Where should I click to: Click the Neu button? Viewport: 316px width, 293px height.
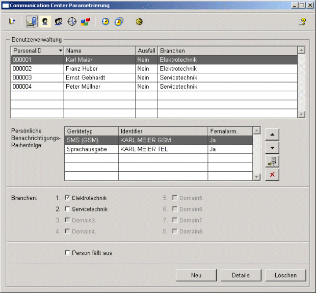[x=196, y=275]
